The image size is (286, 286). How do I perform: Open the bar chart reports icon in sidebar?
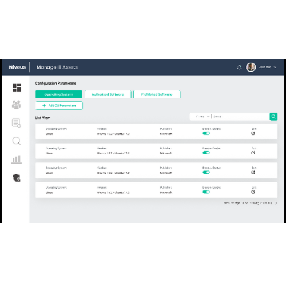[17, 160]
